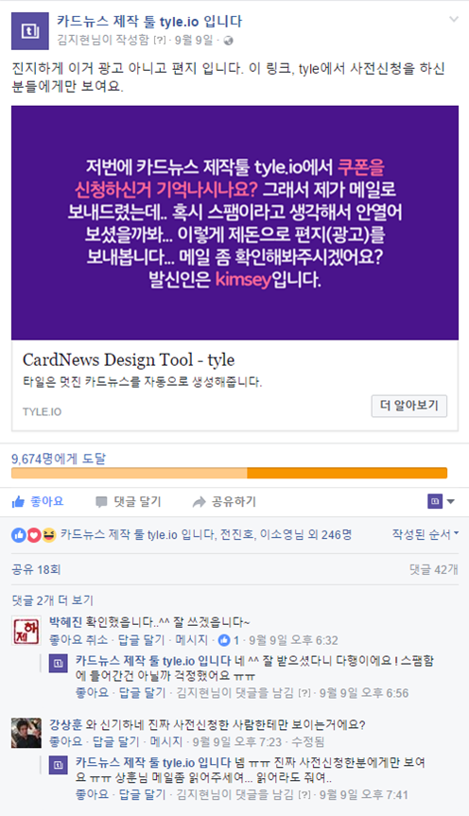The image size is (469, 816).
Task: Click 좋아요 on the 오후 6:56 reply
Action: click(x=92, y=693)
